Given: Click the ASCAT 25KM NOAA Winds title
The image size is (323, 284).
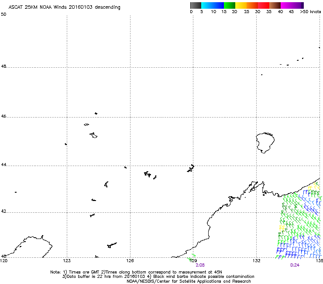Looking at the screenshot, I should (64, 7).
